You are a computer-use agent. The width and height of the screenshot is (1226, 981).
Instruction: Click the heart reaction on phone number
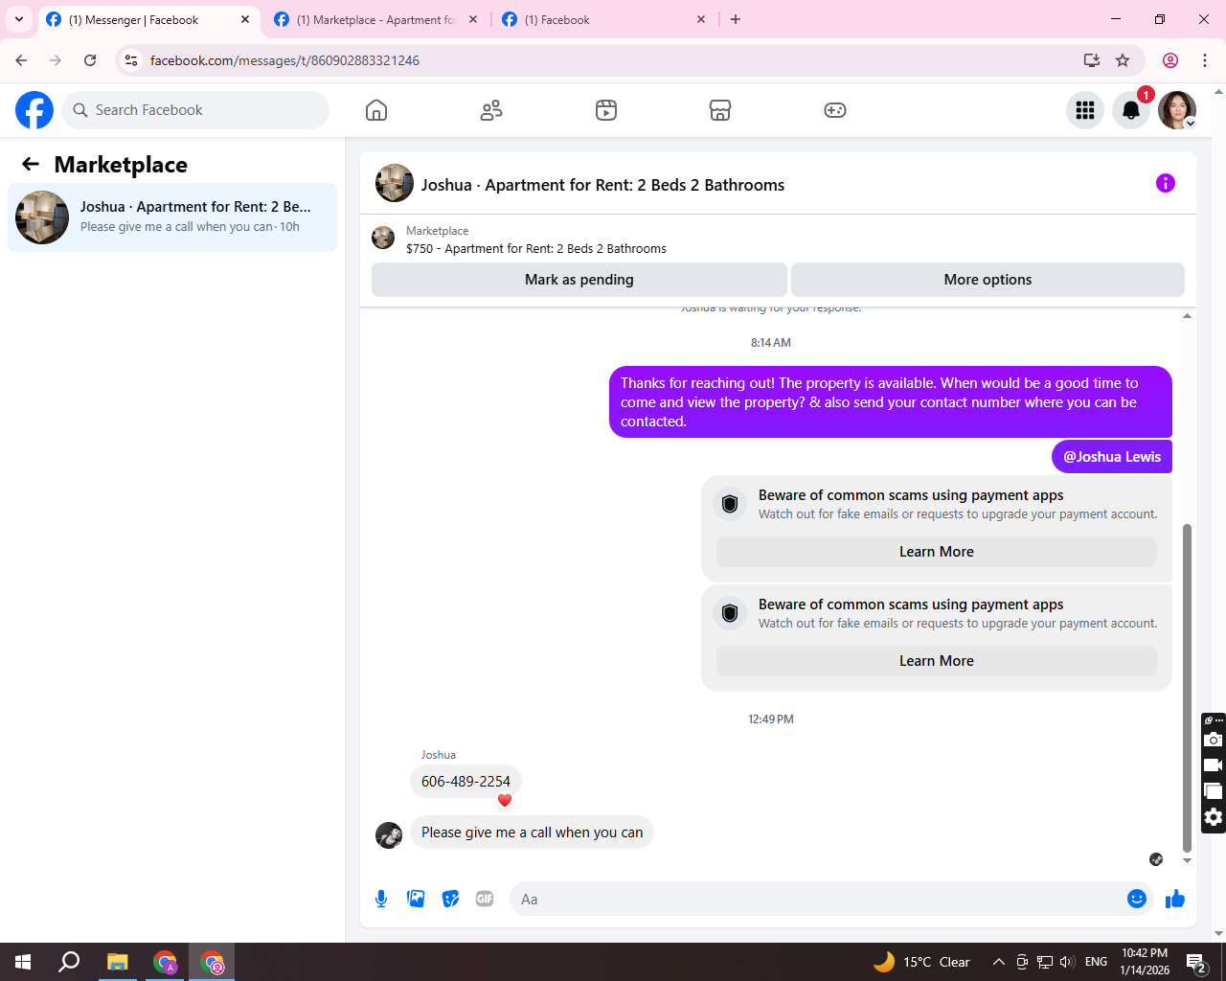pyautogui.click(x=505, y=800)
